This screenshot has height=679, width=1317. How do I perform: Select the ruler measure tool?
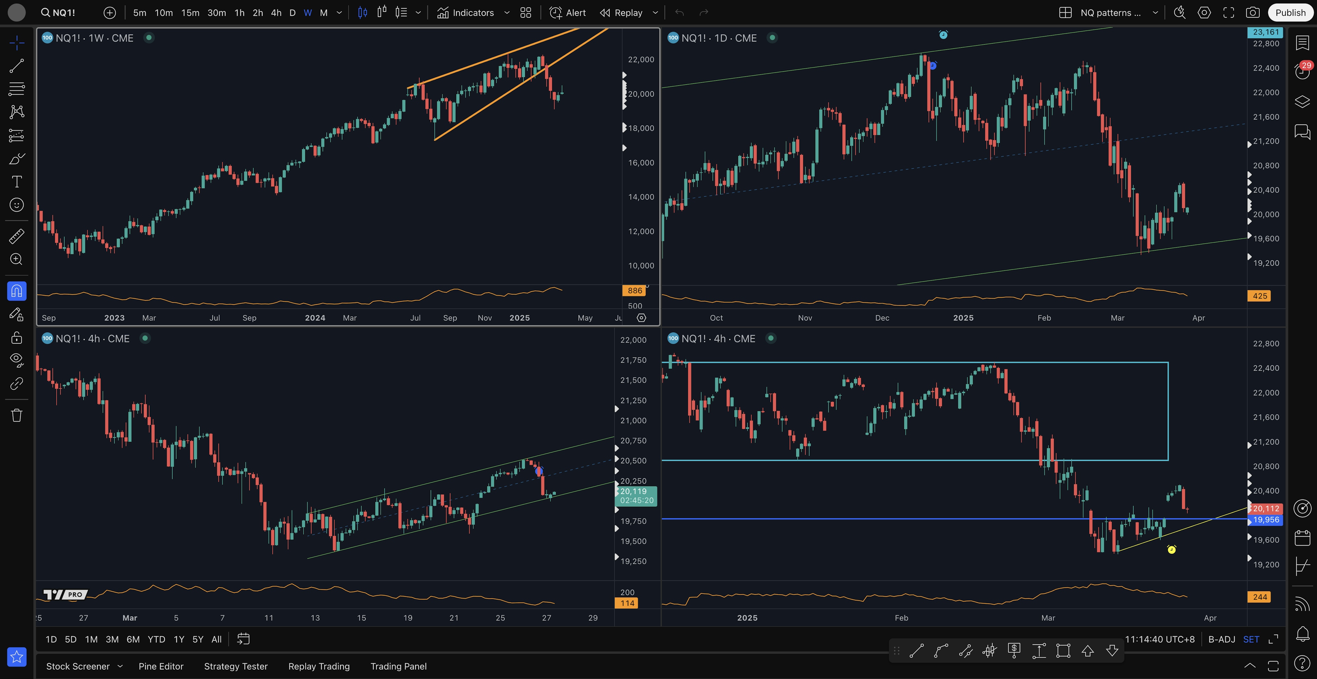tap(16, 236)
